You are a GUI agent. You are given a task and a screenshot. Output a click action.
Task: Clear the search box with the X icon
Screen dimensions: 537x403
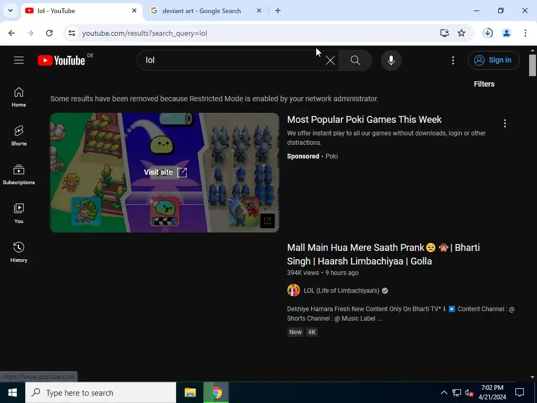pyautogui.click(x=330, y=61)
